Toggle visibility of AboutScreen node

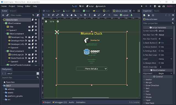click(36, 20)
